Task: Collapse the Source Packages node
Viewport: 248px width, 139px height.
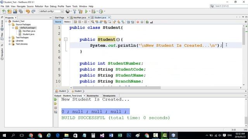Action: click(10, 24)
